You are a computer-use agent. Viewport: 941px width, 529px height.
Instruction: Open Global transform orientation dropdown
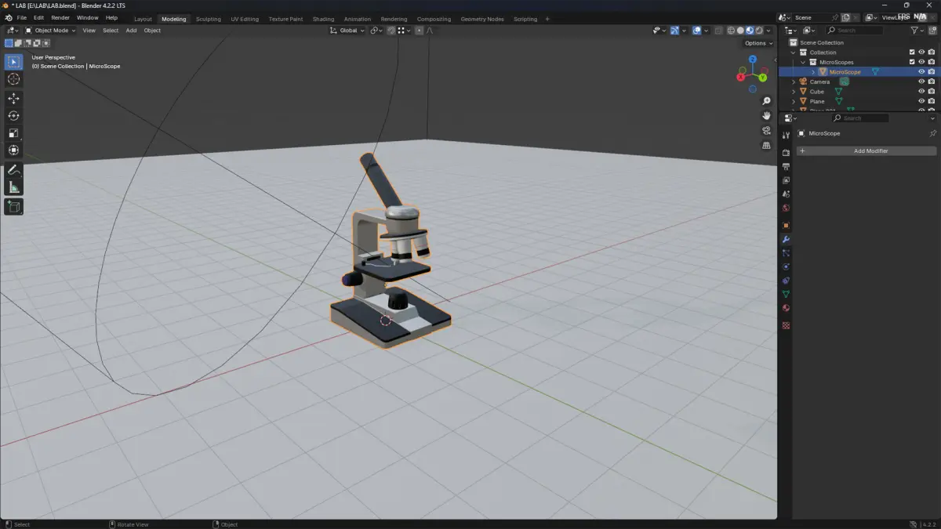(x=346, y=31)
